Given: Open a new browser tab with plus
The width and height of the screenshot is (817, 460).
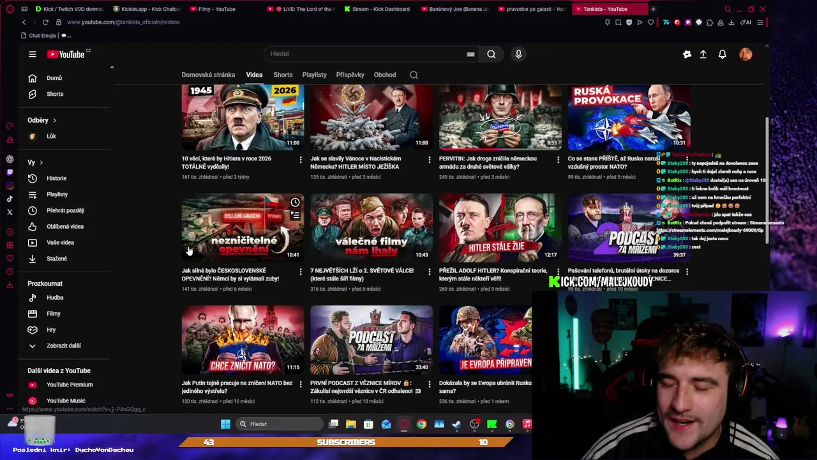Looking at the screenshot, I should 653,9.
